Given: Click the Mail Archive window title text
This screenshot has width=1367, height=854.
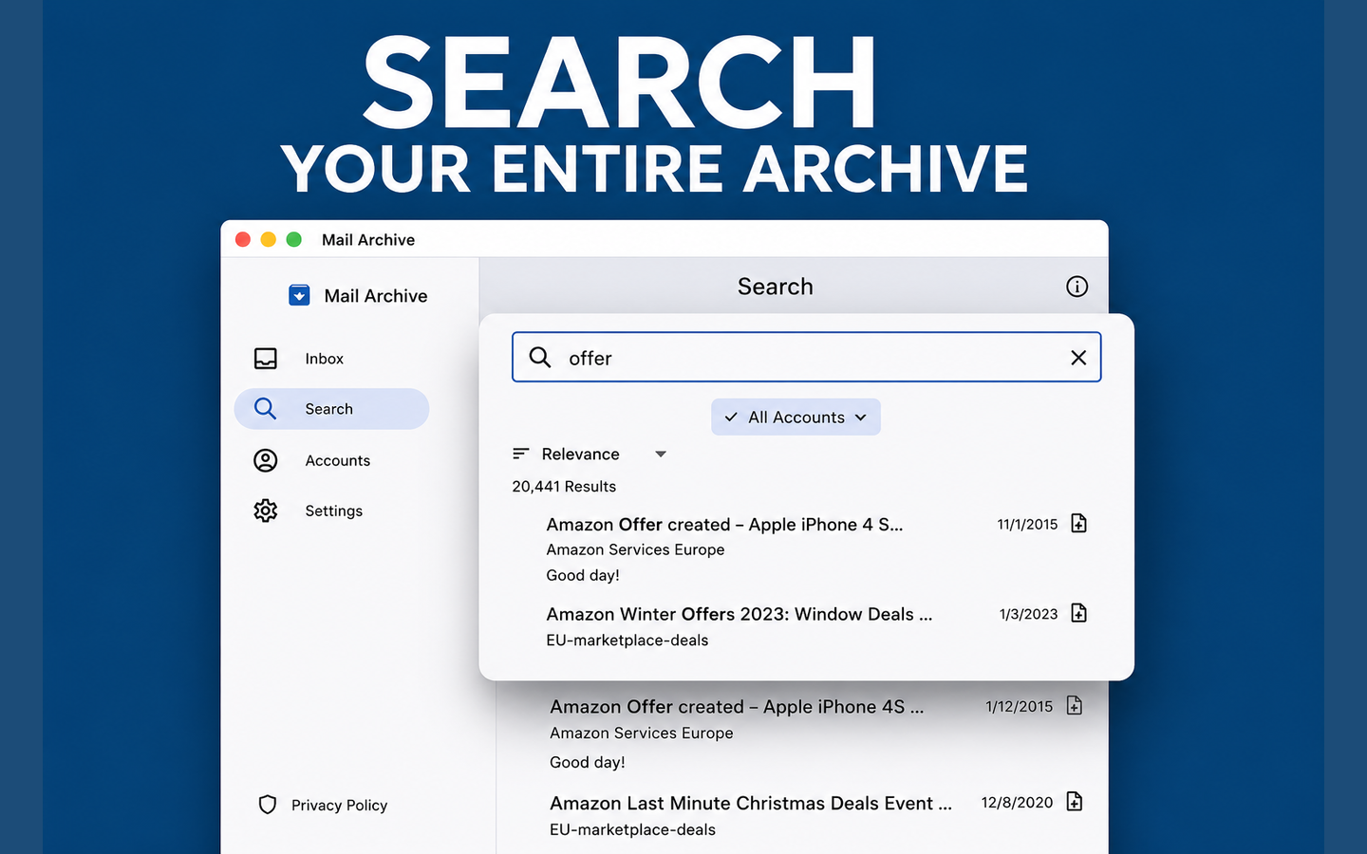Looking at the screenshot, I should click(368, 240).
